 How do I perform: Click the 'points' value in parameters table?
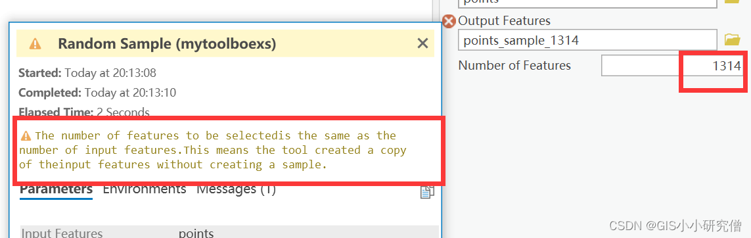click(196, 233)
